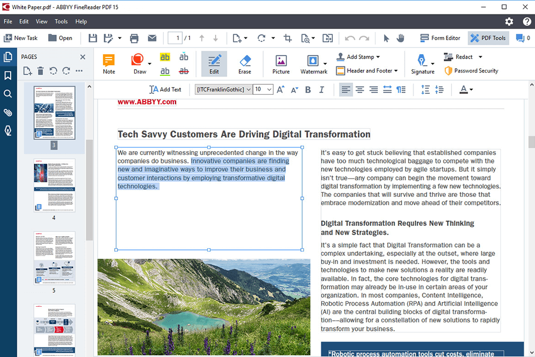535x357 pixels.
Task: Select the Erase tool
Action: [245, 64]
